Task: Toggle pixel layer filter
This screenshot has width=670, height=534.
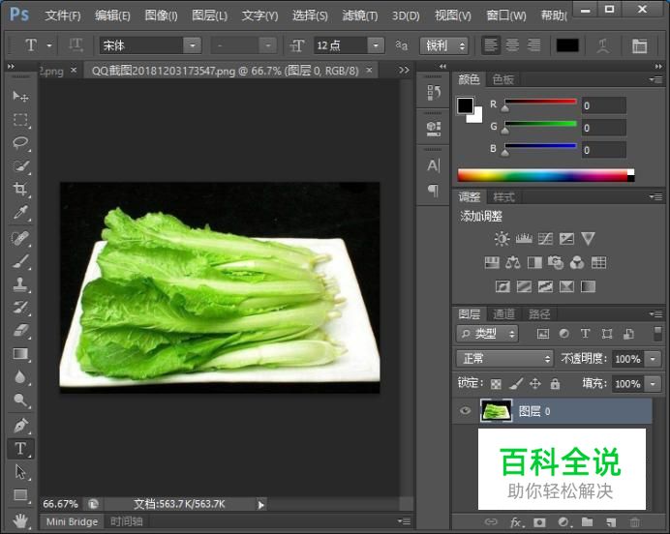Action: click(542, 334)
